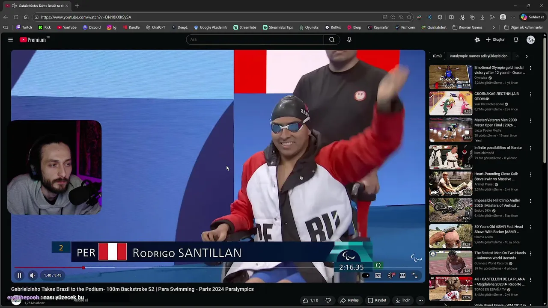Open the Twitch bookmark
Viewport: 548px width, 308px height.
[x=24, y=27]
